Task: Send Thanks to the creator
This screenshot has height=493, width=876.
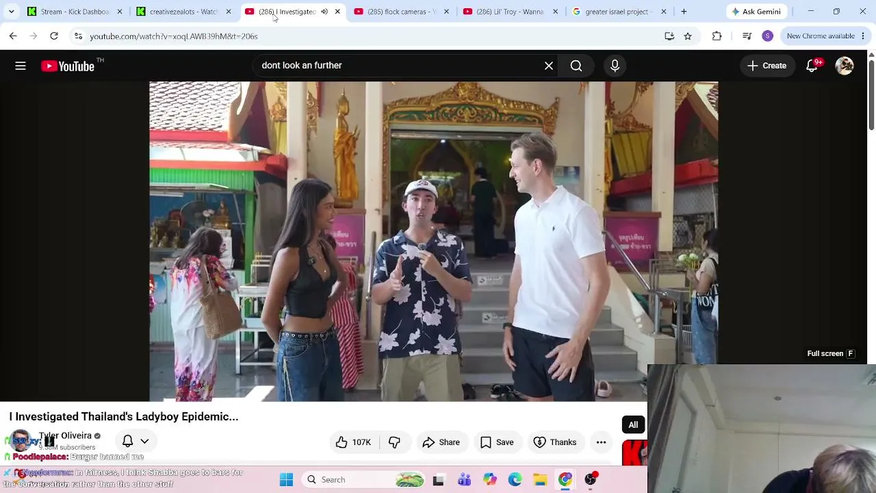Action: click(555, 442)
